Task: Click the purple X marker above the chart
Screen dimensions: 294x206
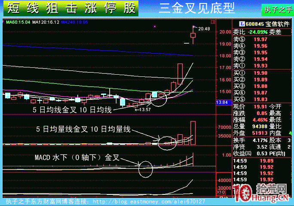Action: coord(155,27)
